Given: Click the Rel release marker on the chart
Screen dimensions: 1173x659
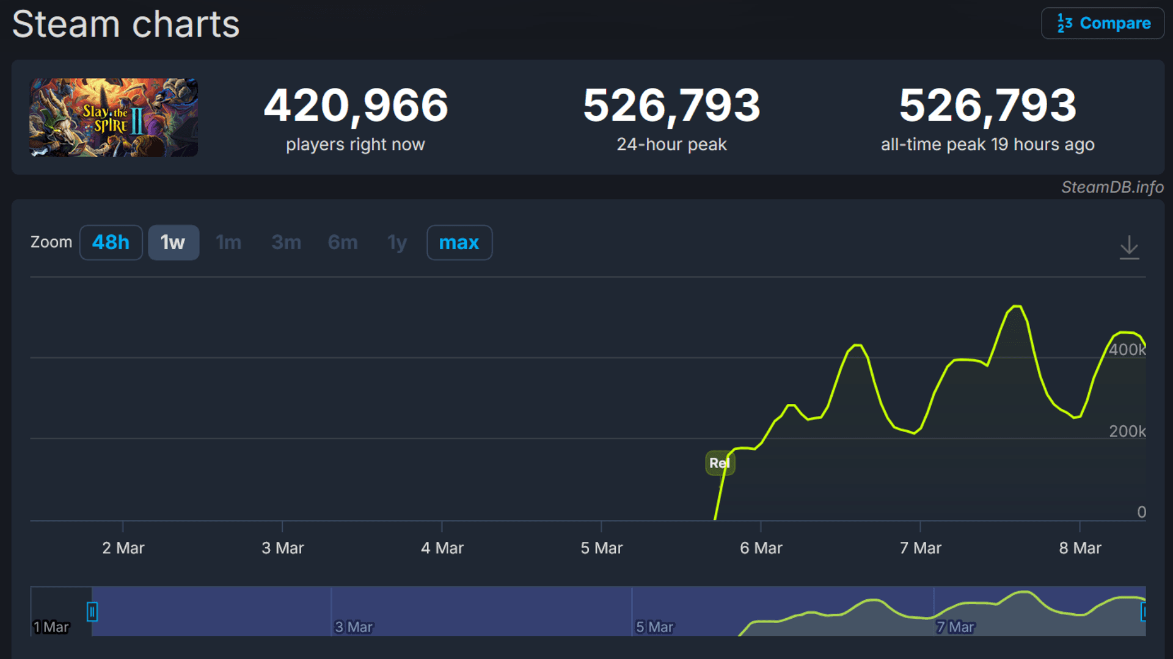Looking at the screenshot, I should [720, 463].
